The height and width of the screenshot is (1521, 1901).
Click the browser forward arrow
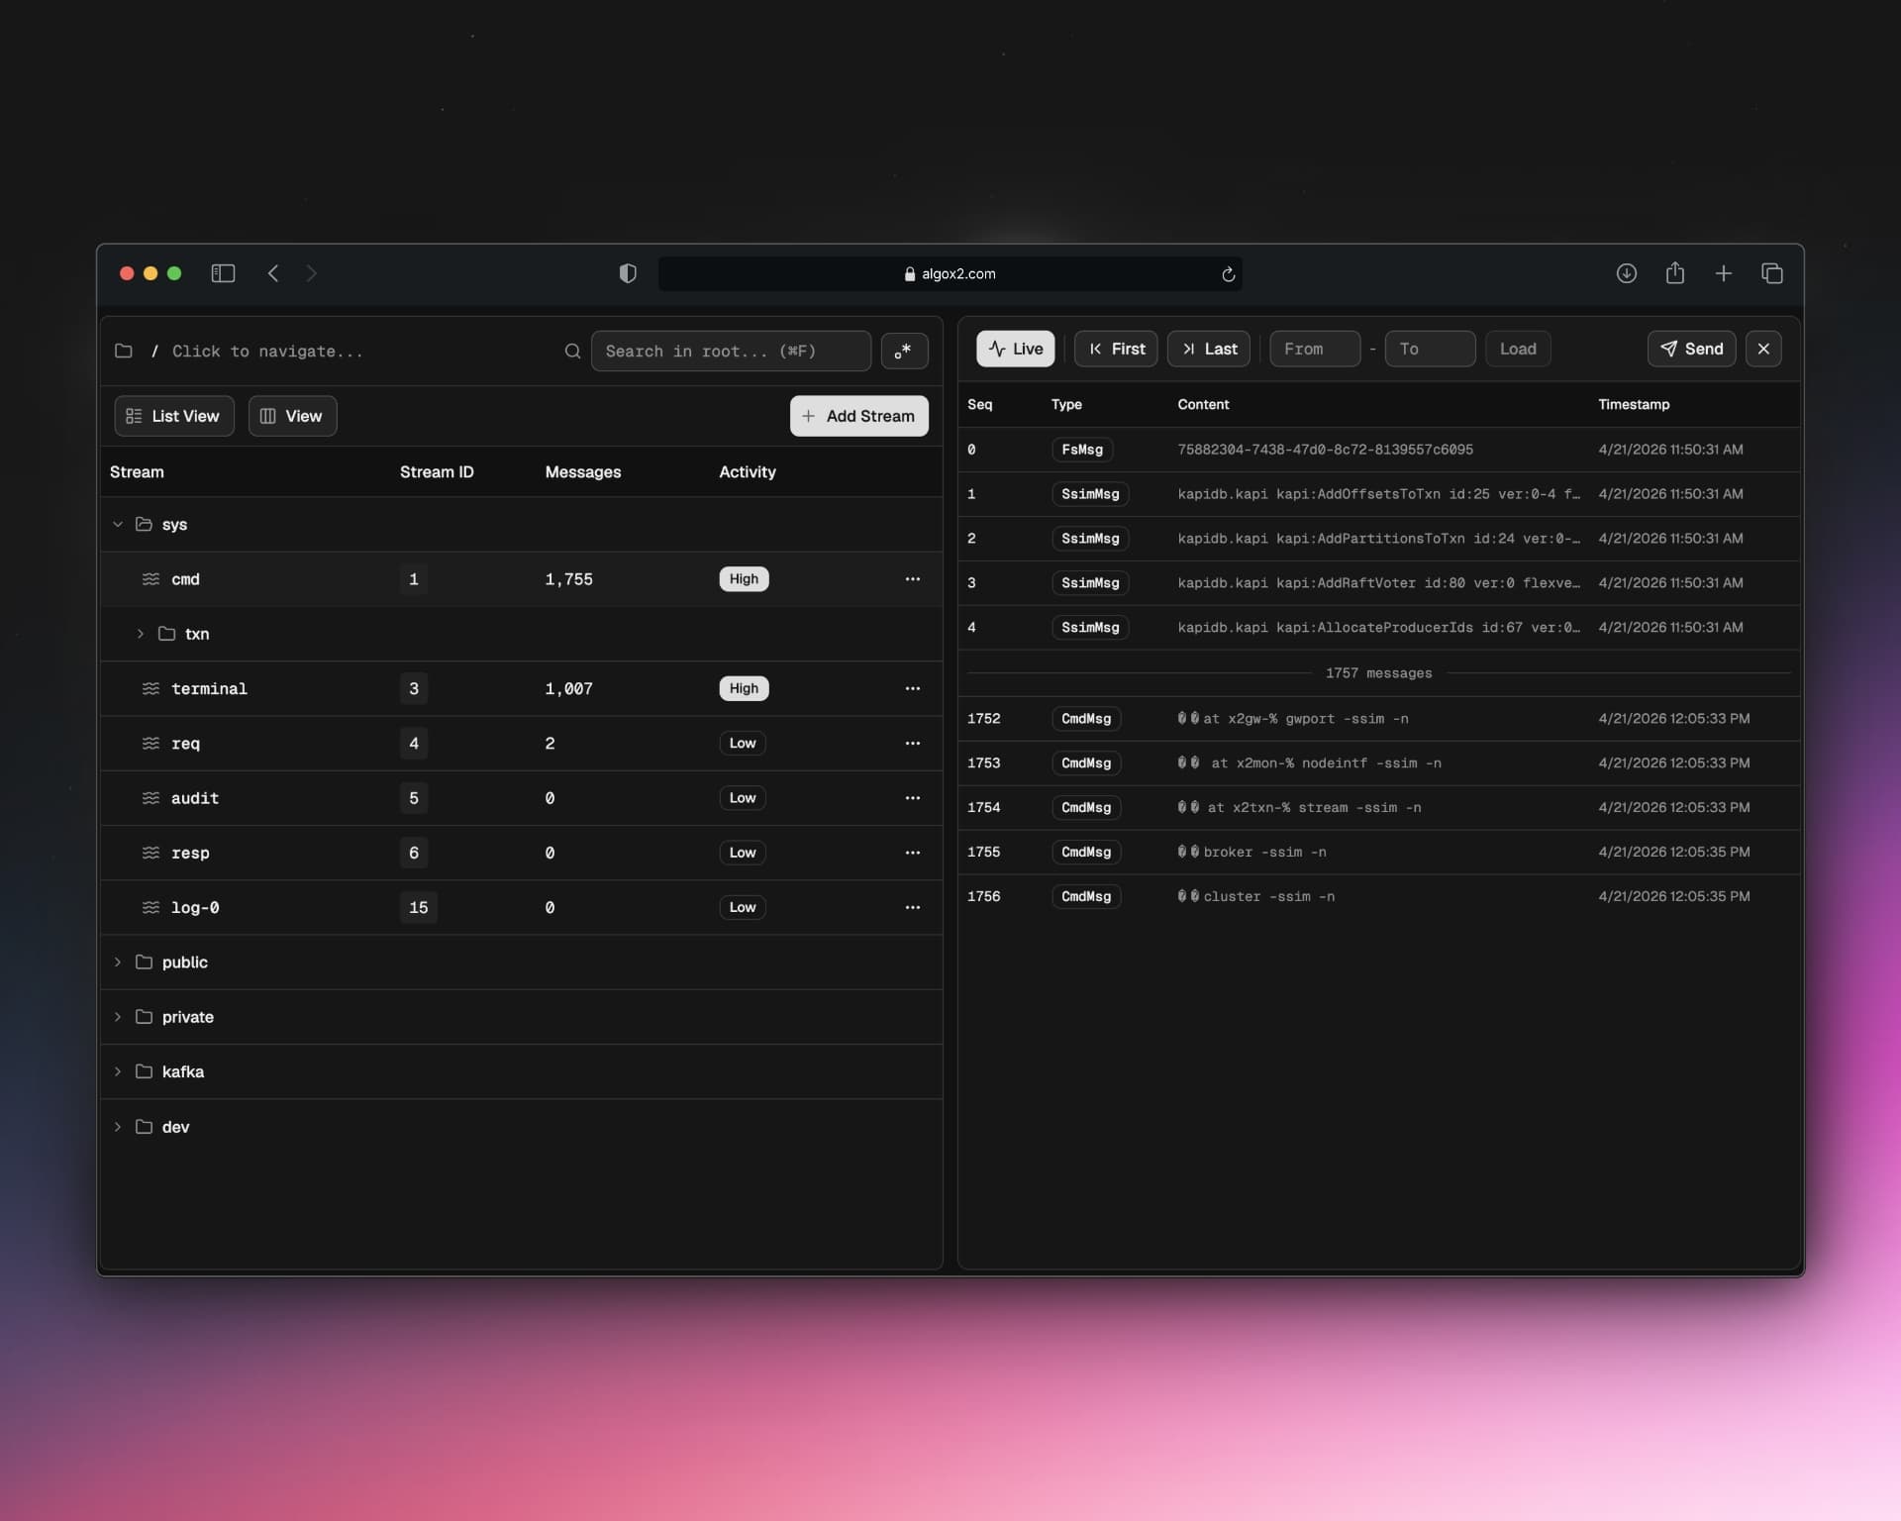coord(311,273)
